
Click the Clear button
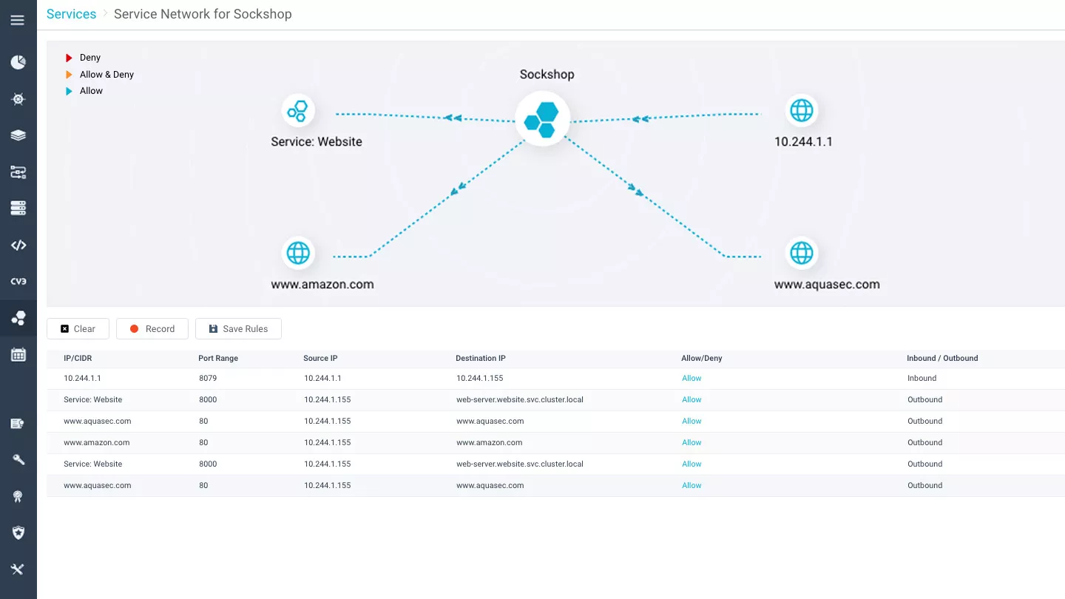click(x=78, y=329)
